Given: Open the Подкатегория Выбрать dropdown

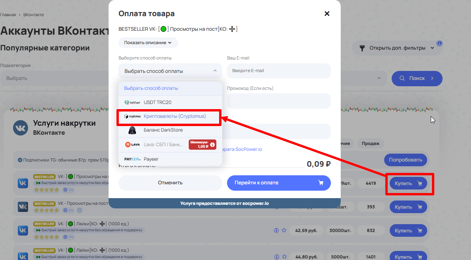Looking at the screenshot, I should coord(54,78).
